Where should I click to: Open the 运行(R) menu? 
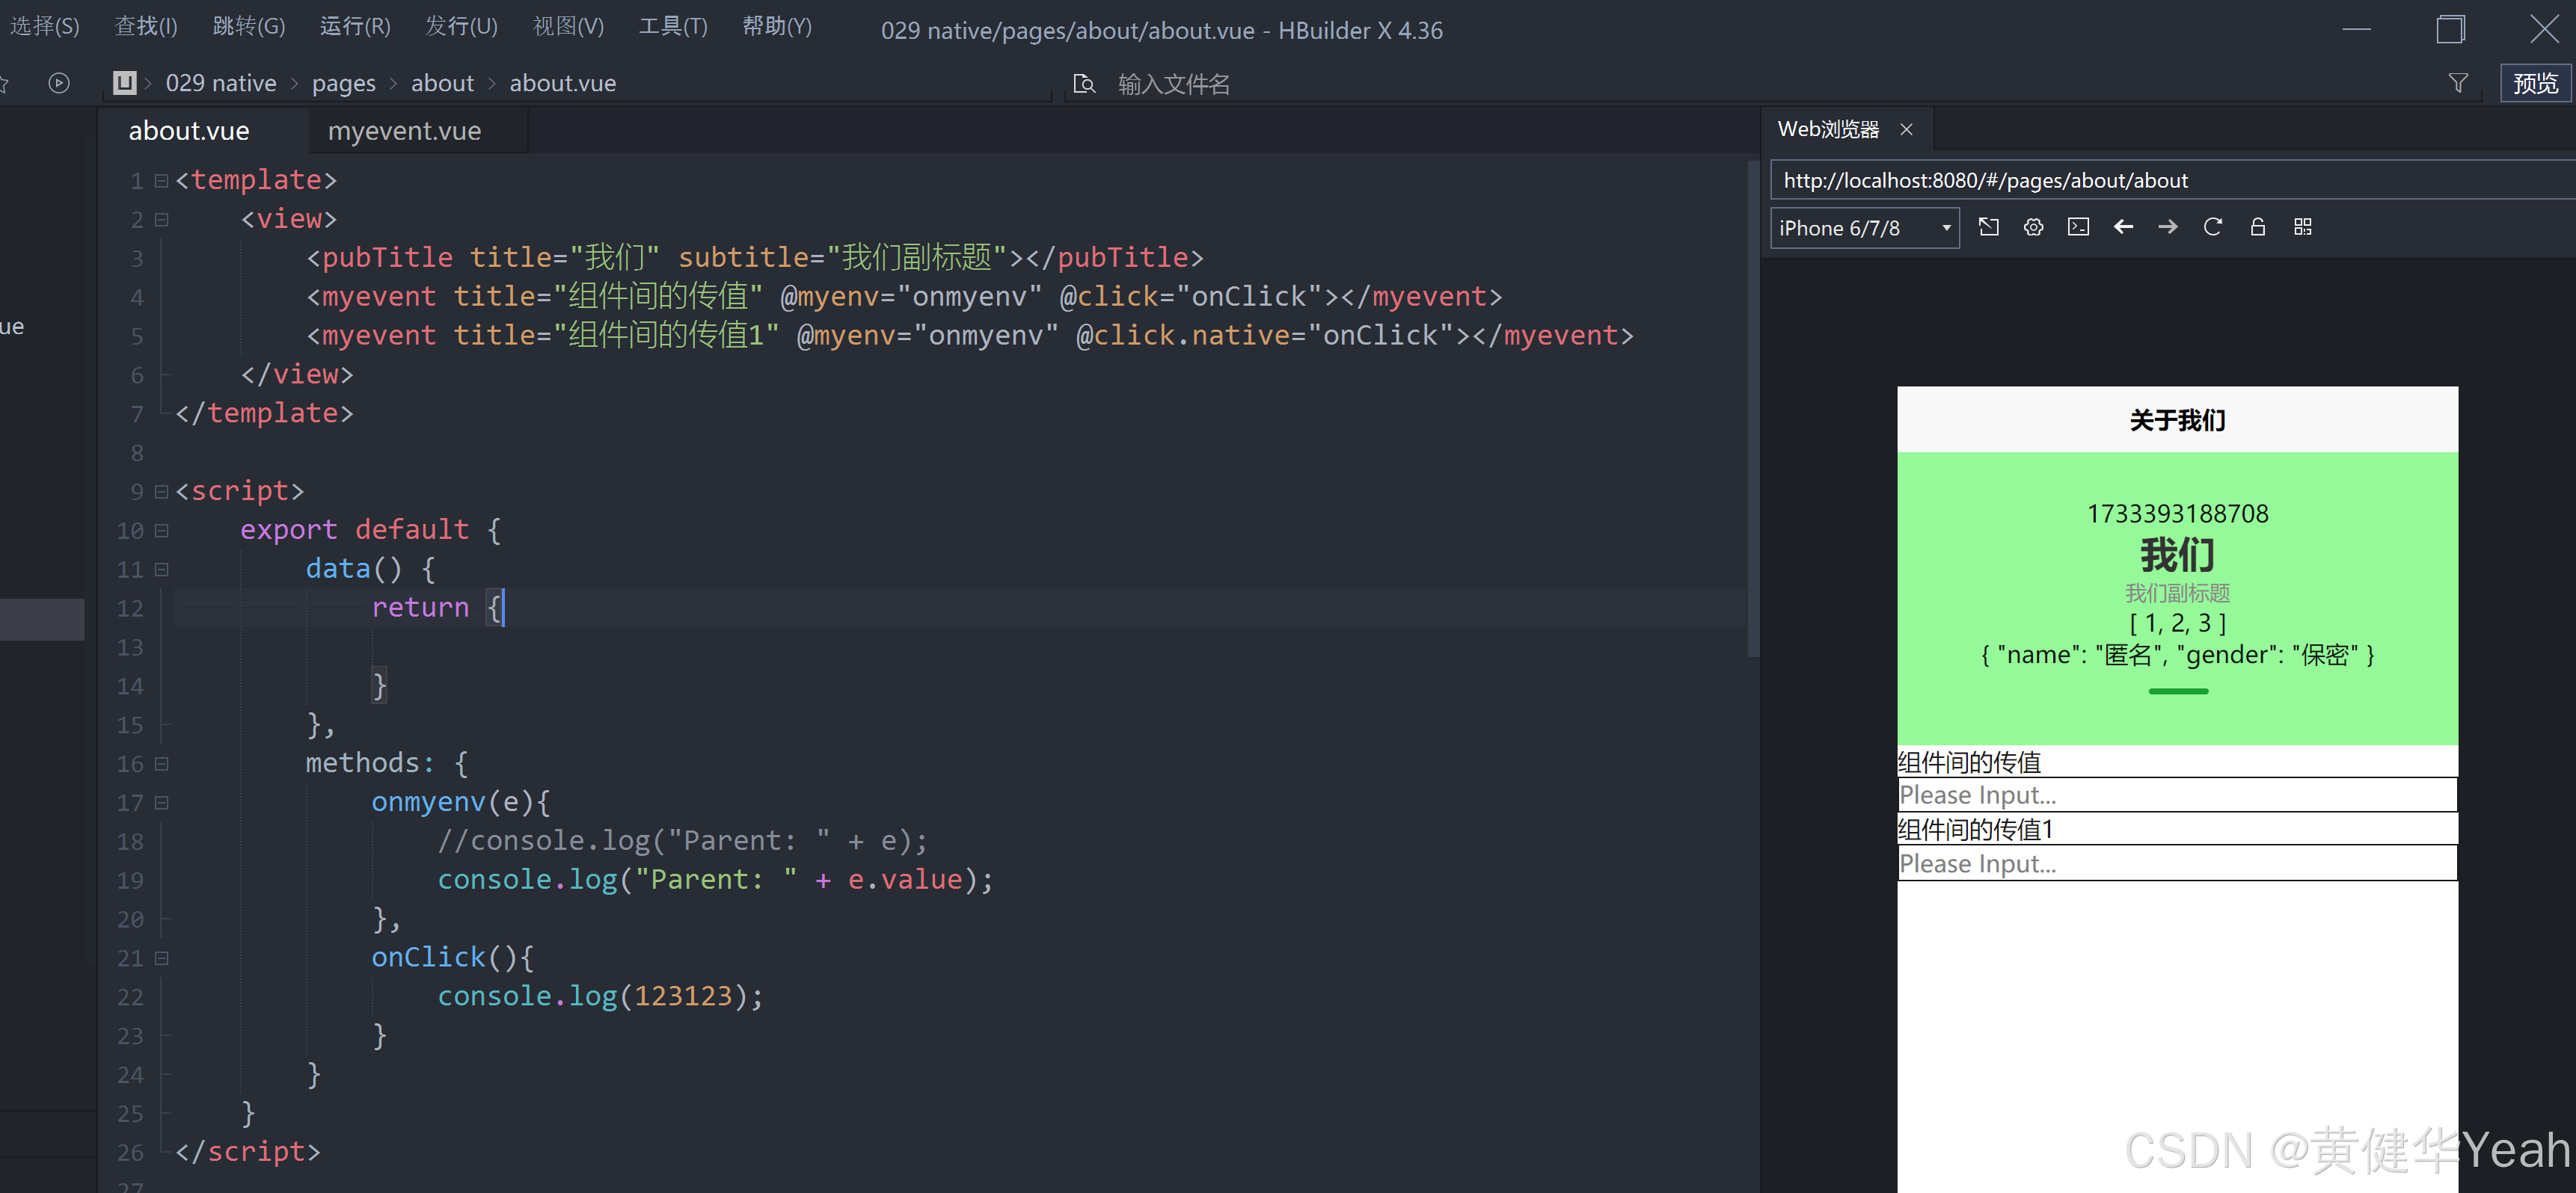355,26
